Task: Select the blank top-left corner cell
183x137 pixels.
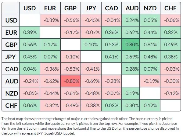Action: pos(11,9)
